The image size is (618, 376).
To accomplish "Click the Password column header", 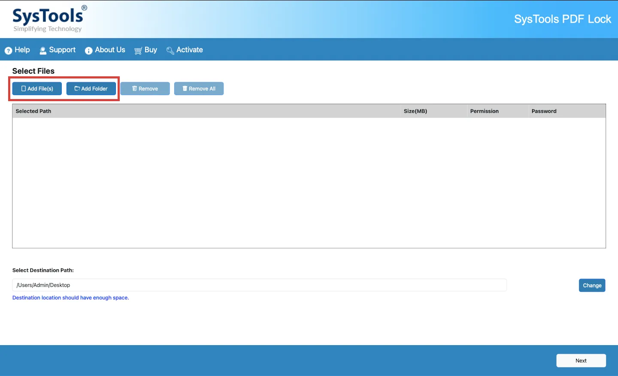I will (x=567, y=111).
